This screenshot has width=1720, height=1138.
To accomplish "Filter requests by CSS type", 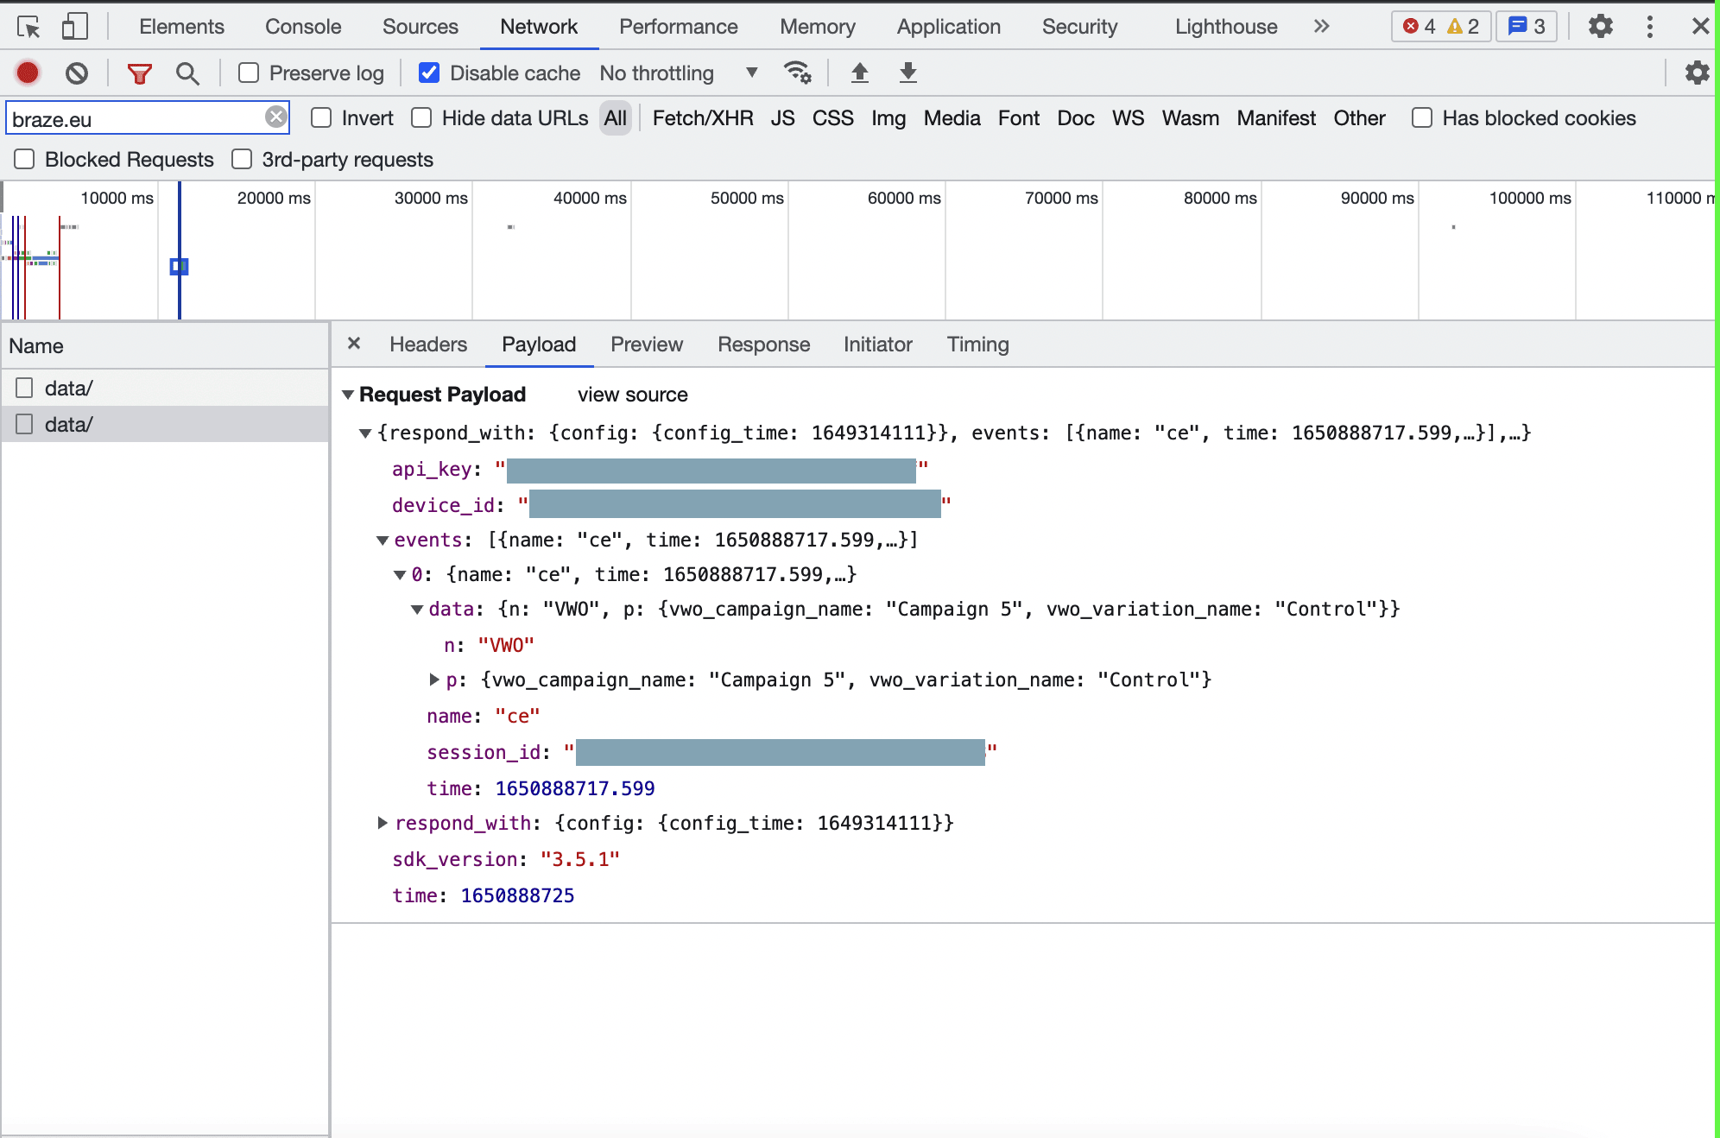I will pos(833,118).
